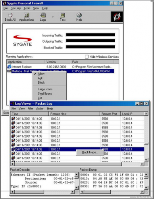Click the Outgoing Traffic graph bar
Screen dimensions: 154x199
pyautogui.click(x=90, y=41)
